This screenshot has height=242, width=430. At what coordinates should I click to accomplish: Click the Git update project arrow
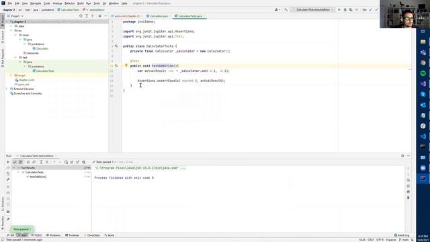coord(370,9)
